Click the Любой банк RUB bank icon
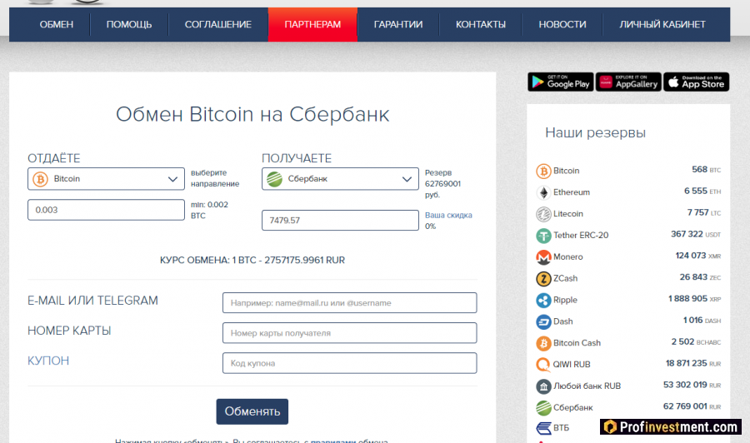This screenshot has width=750, height=443. (543, 386)
